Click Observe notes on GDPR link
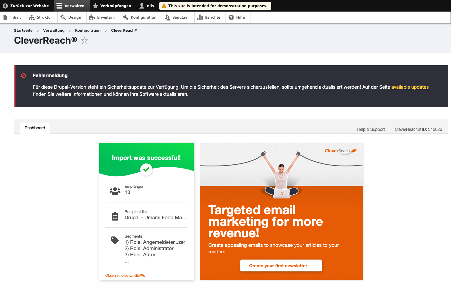Viewport: 451px width, 299px height. click(x=125, y=276)
